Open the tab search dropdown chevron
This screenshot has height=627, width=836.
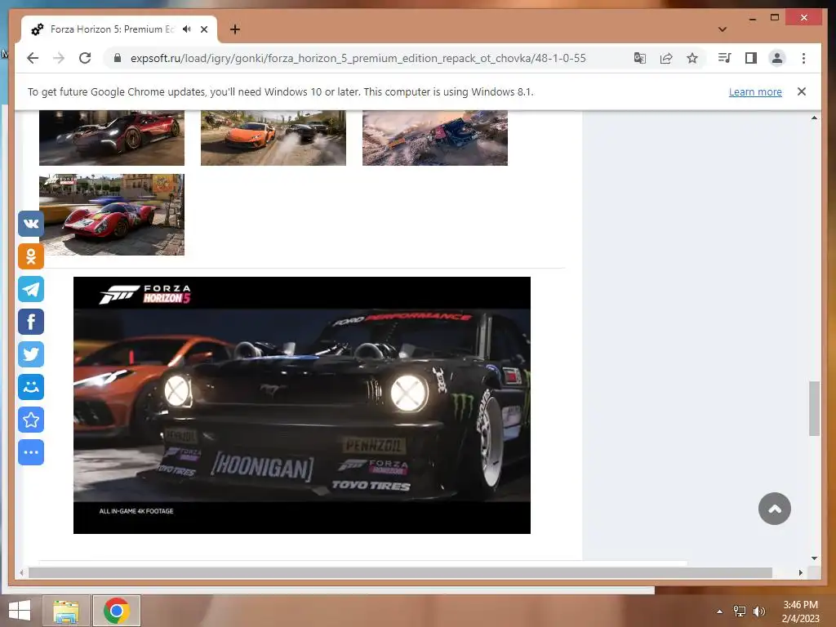pos(723,29)
